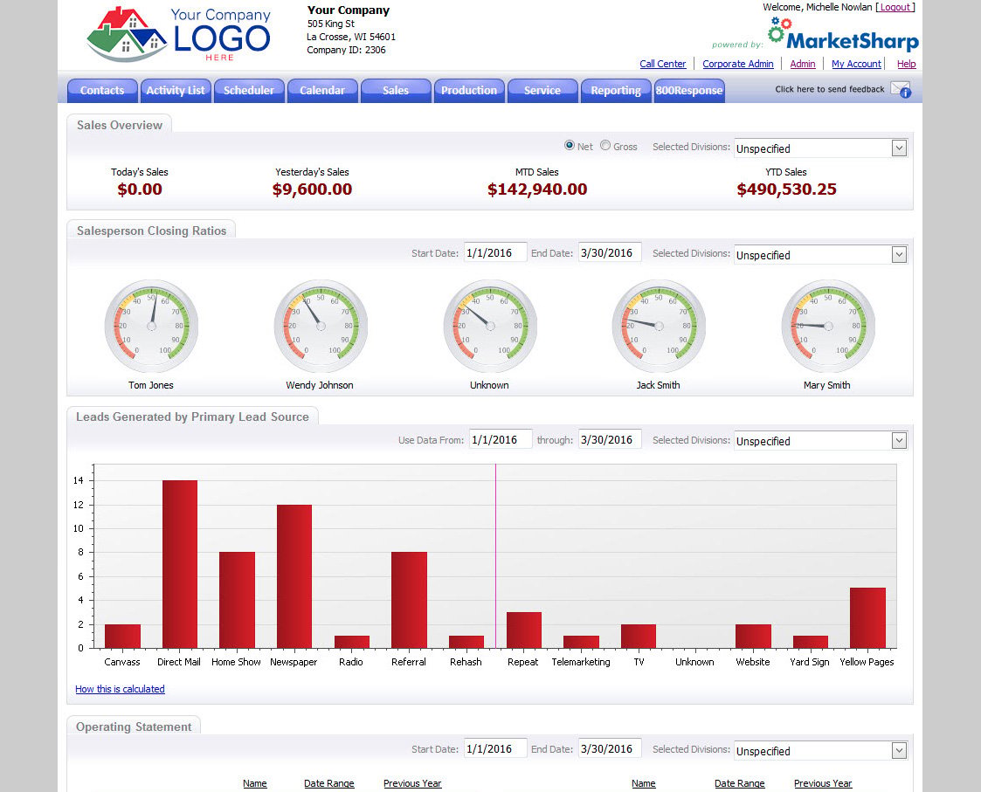This screenshot has width=981, height=792.
Task: Go to the Calendar tab
Action: 322,90
